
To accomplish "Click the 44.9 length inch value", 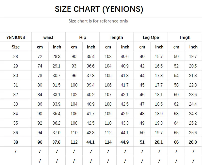I will [125, 142].
